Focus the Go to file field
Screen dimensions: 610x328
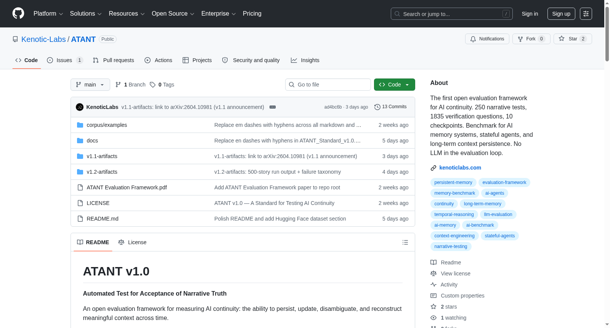[x=328, y=85]
